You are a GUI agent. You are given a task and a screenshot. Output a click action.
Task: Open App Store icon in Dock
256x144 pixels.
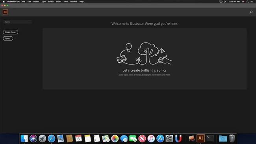[160, 138]
